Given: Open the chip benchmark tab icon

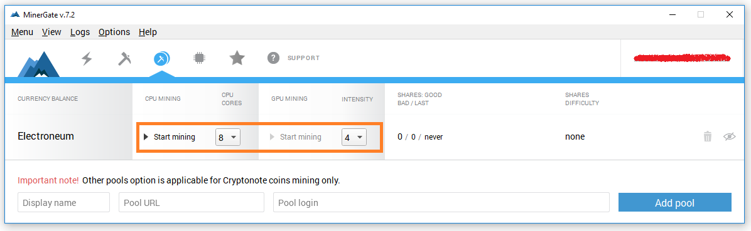Looking at the screenshot, I should pos(199,58).
